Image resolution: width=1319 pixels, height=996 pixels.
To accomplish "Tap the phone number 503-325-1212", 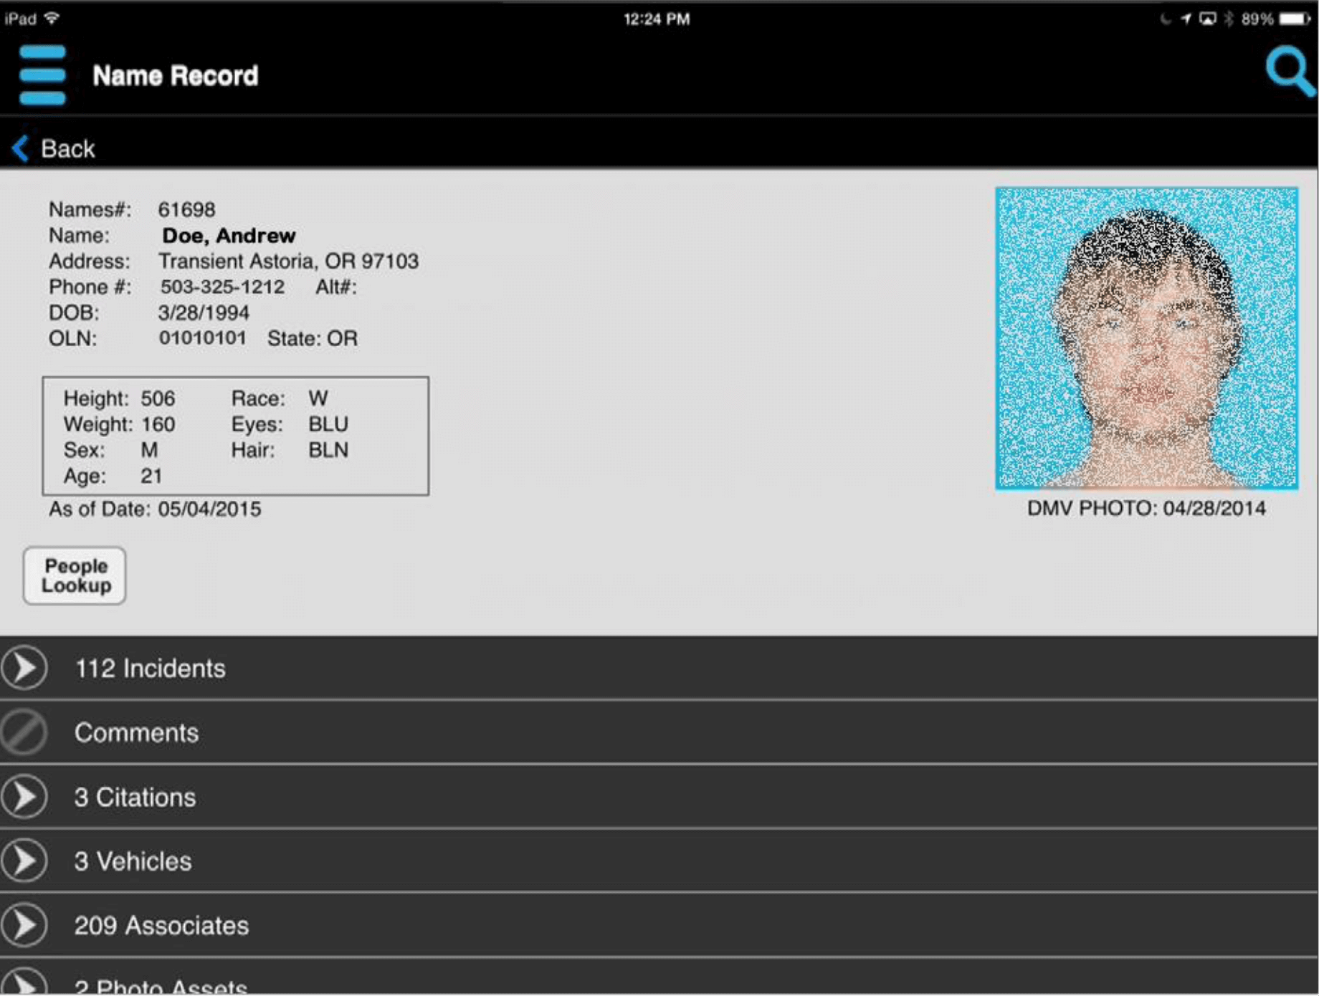I will click(x=222, y=287).
